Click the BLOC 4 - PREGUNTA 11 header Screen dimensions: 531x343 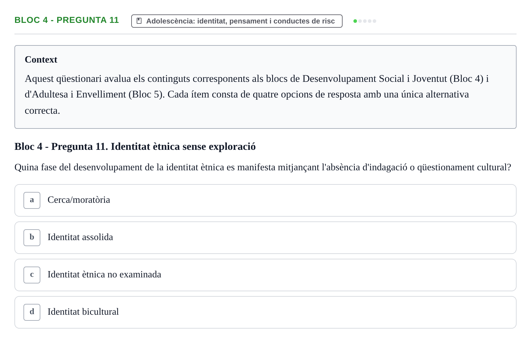[67, 20]
